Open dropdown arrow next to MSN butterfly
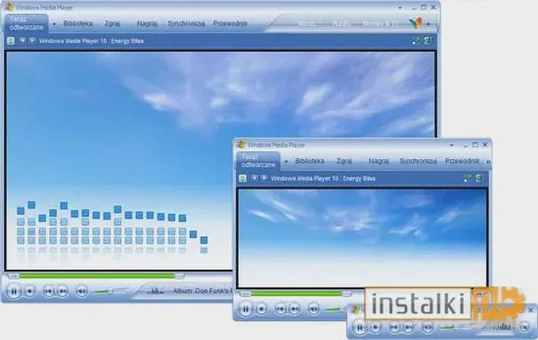This screenshot has width=538, height=340. pos(429,24)
